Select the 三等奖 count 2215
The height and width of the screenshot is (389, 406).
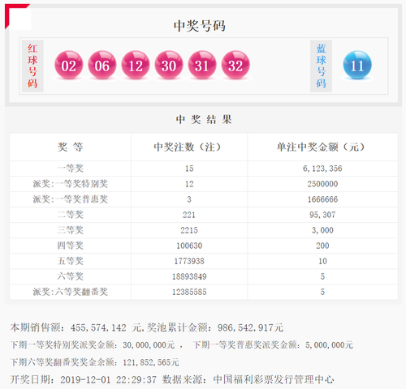pos(189,230)
